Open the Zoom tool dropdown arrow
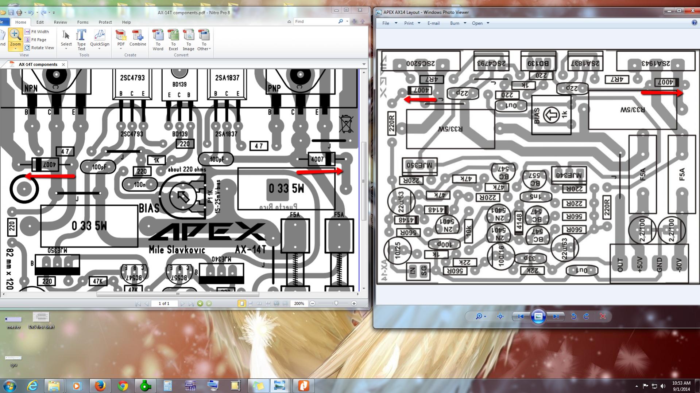 15,49
